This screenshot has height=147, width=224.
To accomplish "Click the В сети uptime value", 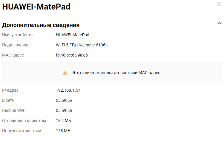I will tap(64, 100).
